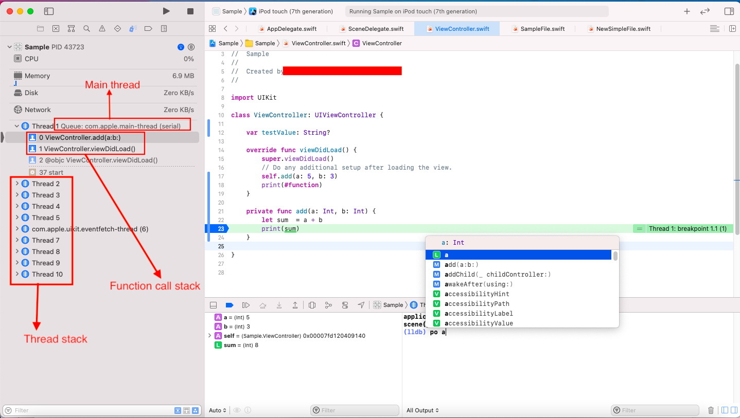Open the All Output dropdown
This screenshot has width=740, height=418.
[422, 410]
